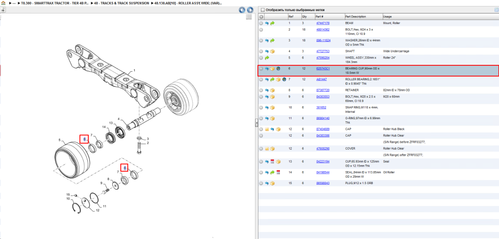Toggle add circle for SHAFT row
Screen dimensions: 499x239
(x=261, y=51)
